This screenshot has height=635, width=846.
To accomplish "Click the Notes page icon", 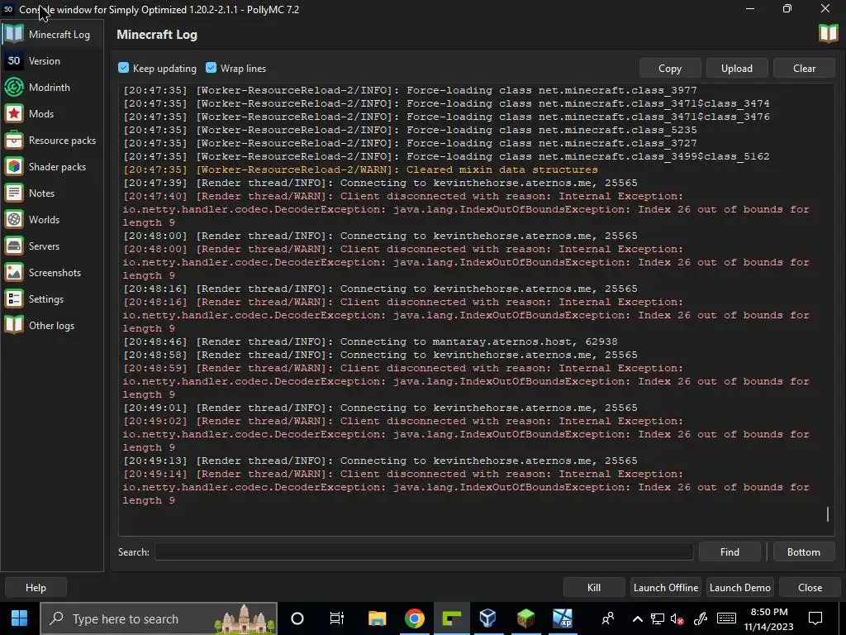I will click(14, 193).
